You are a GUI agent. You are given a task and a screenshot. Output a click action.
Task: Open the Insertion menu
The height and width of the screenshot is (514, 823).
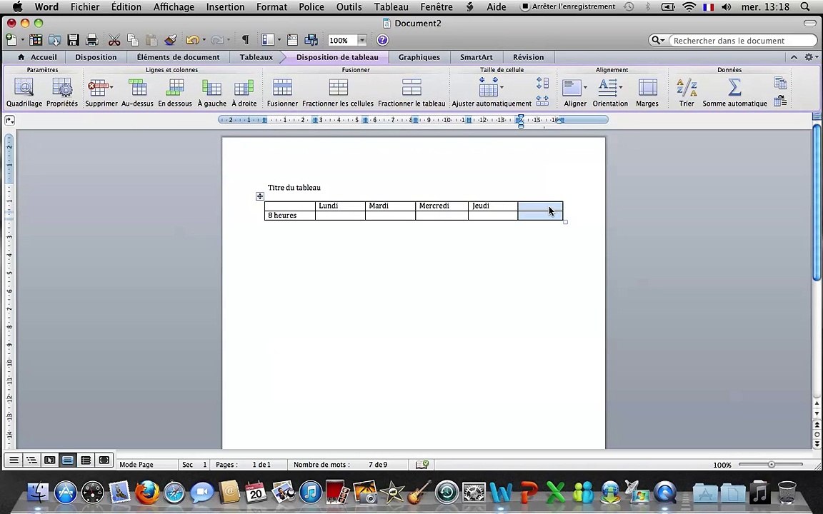225,7
